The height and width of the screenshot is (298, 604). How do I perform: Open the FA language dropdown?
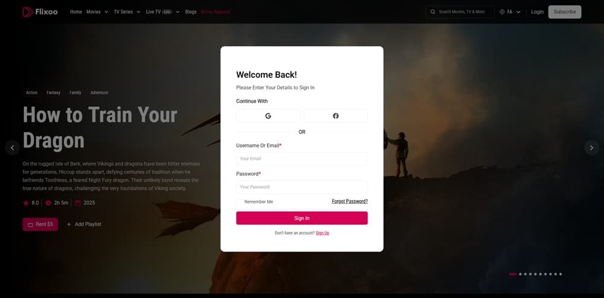click(x=510, y=12)
